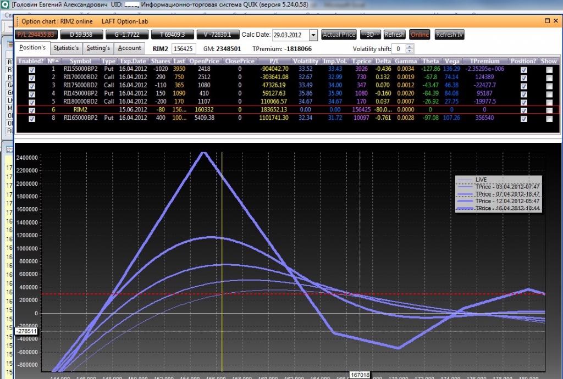Screen dimensions: 563x379
Task: Tick Show checkbox for RI170000BD2 row
Action: [x=549, y=78]
